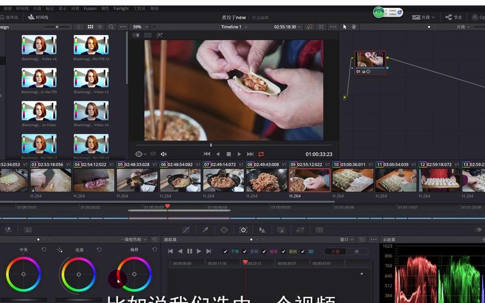Open the 片段 menu in menu bar
The image size is (485, 303).
[37, 8]
